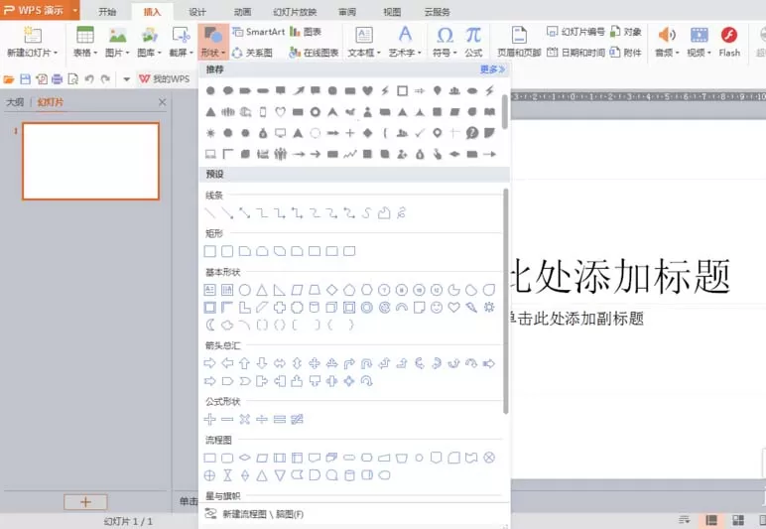Viewport: 766px width, 529px height.
Task: Open the 新建幻灯片 dropdown
Action: point(33,42)
